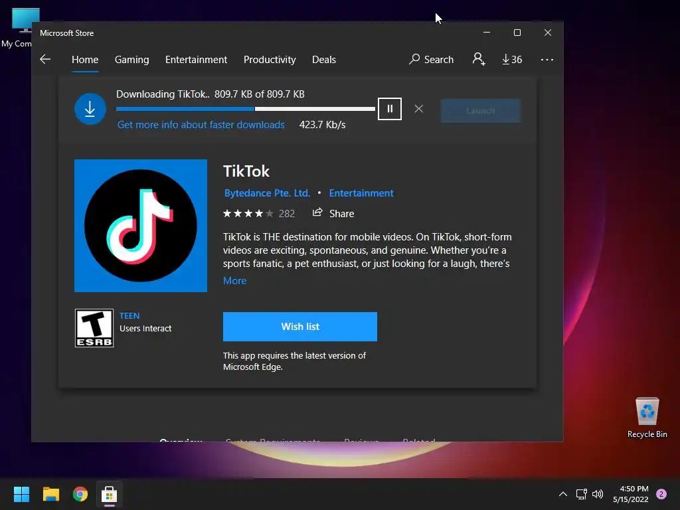Open the downloads queue showing 36
Image resolution: width=680 pixels, height=510 pixels.
coord(512,59)
